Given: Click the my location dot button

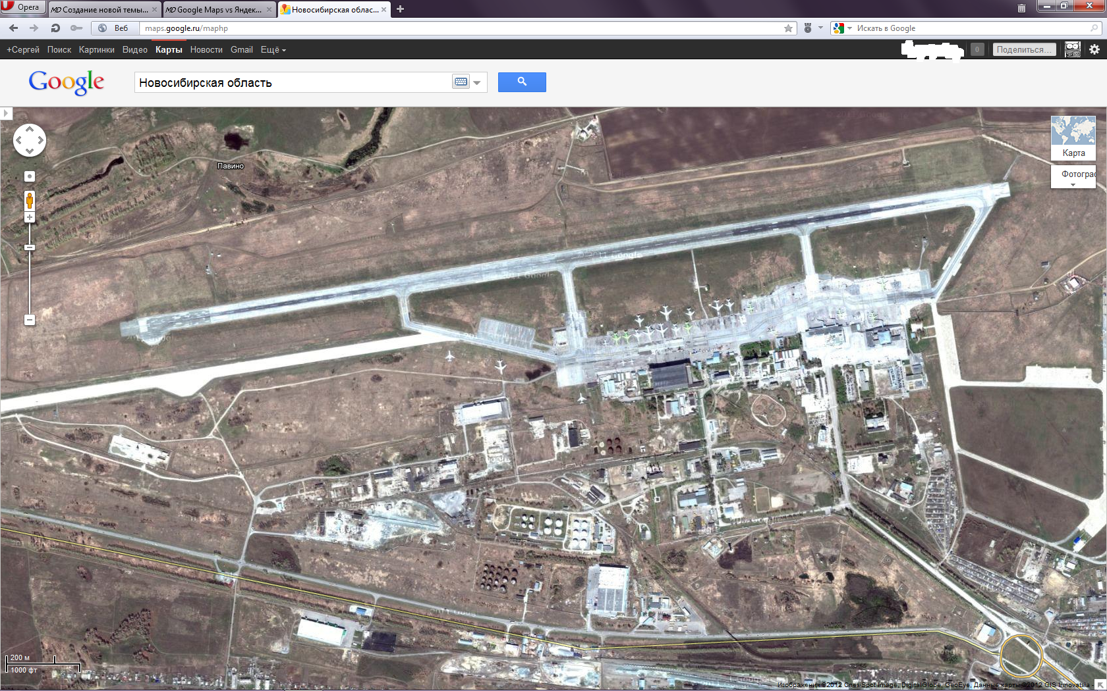Looking at the screenshot, I should tap(30, 176).
